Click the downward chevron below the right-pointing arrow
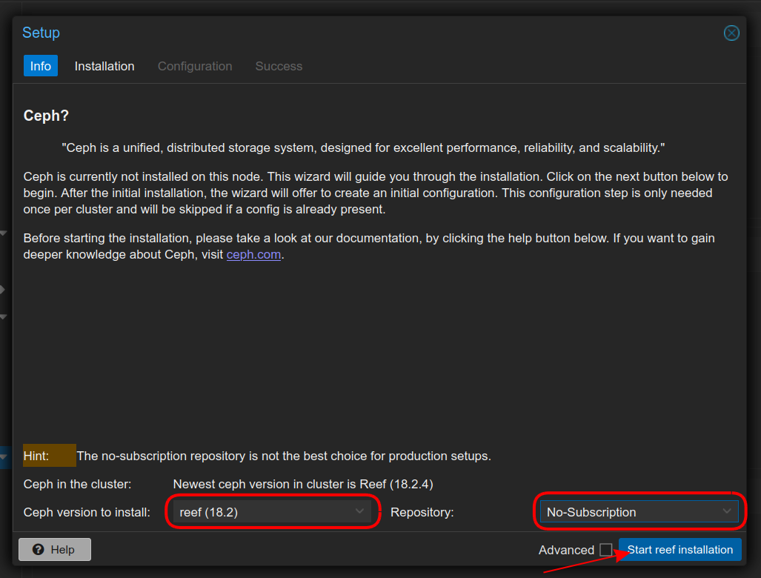 pos(3,316)
